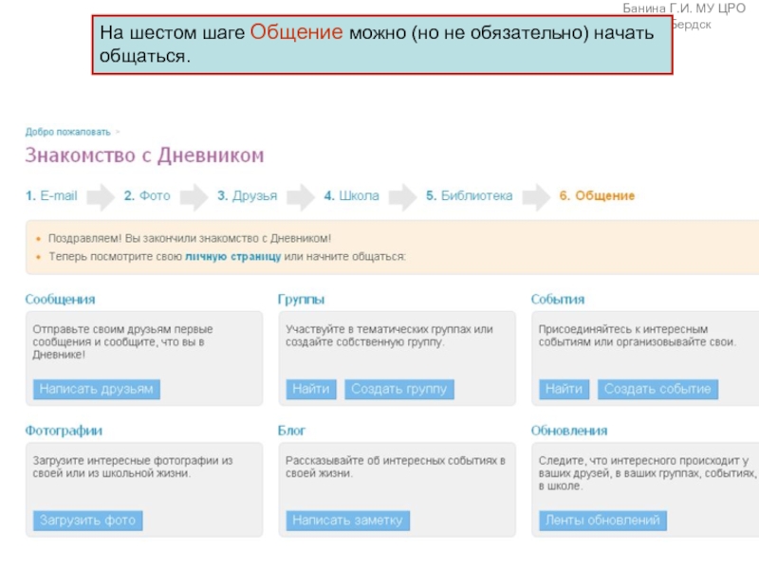Open the 'личную страницу' link
This screenshot has width=759, height=569.
[x=232, y=256]
